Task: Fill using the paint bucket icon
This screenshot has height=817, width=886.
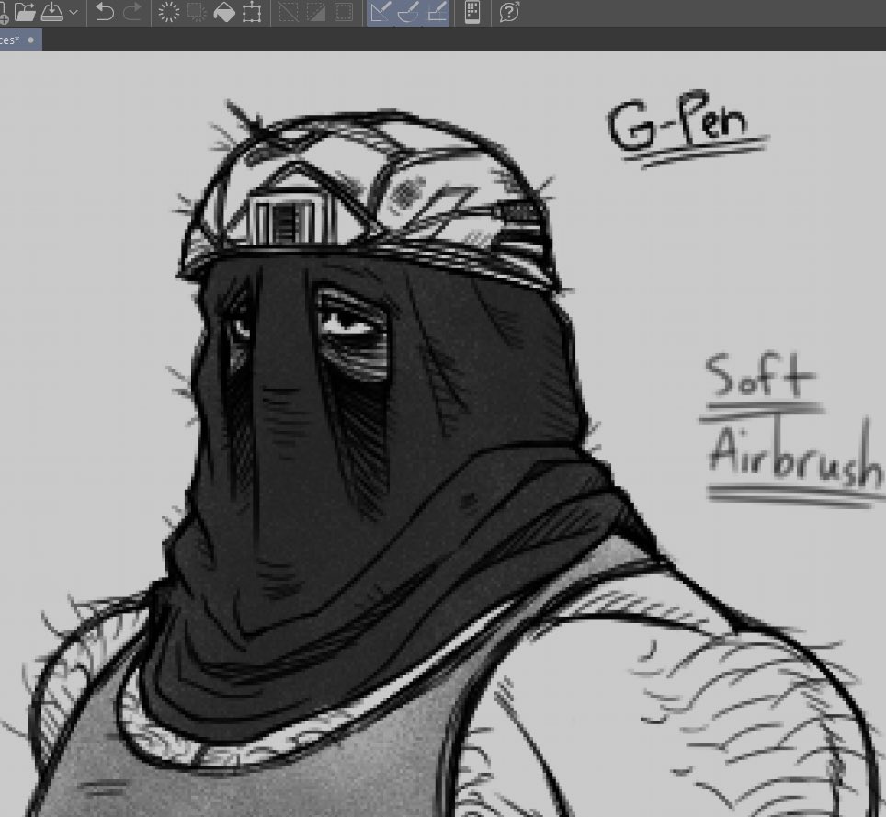Action: click(x=224, y=12)
